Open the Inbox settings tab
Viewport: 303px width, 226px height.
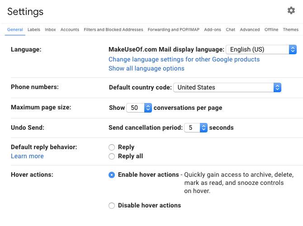coord(50,30)
